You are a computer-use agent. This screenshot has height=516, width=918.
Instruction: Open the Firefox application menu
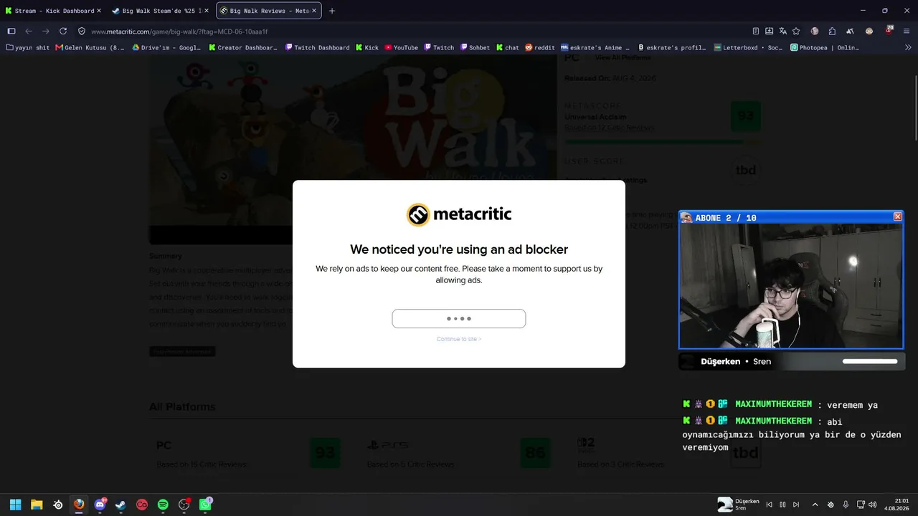click(x=907, y=32)
